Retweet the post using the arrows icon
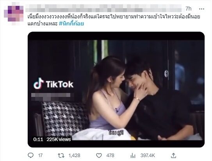 61,156
